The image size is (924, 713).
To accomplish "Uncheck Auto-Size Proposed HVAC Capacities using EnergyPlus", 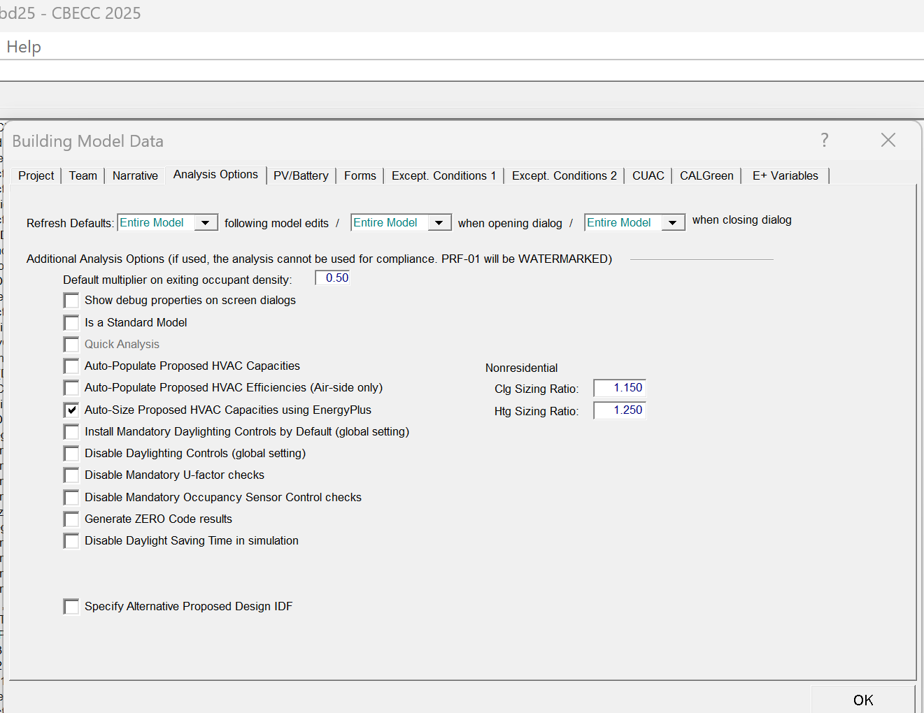I will 71,410.
